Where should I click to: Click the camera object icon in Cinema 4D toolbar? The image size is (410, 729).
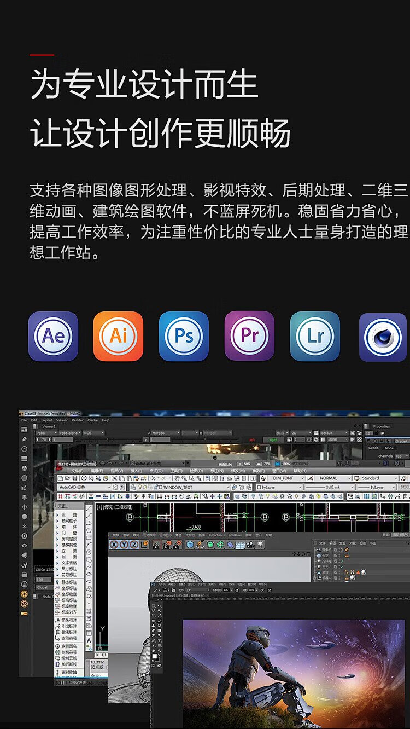pyautogui.click(x=250, y=545)
